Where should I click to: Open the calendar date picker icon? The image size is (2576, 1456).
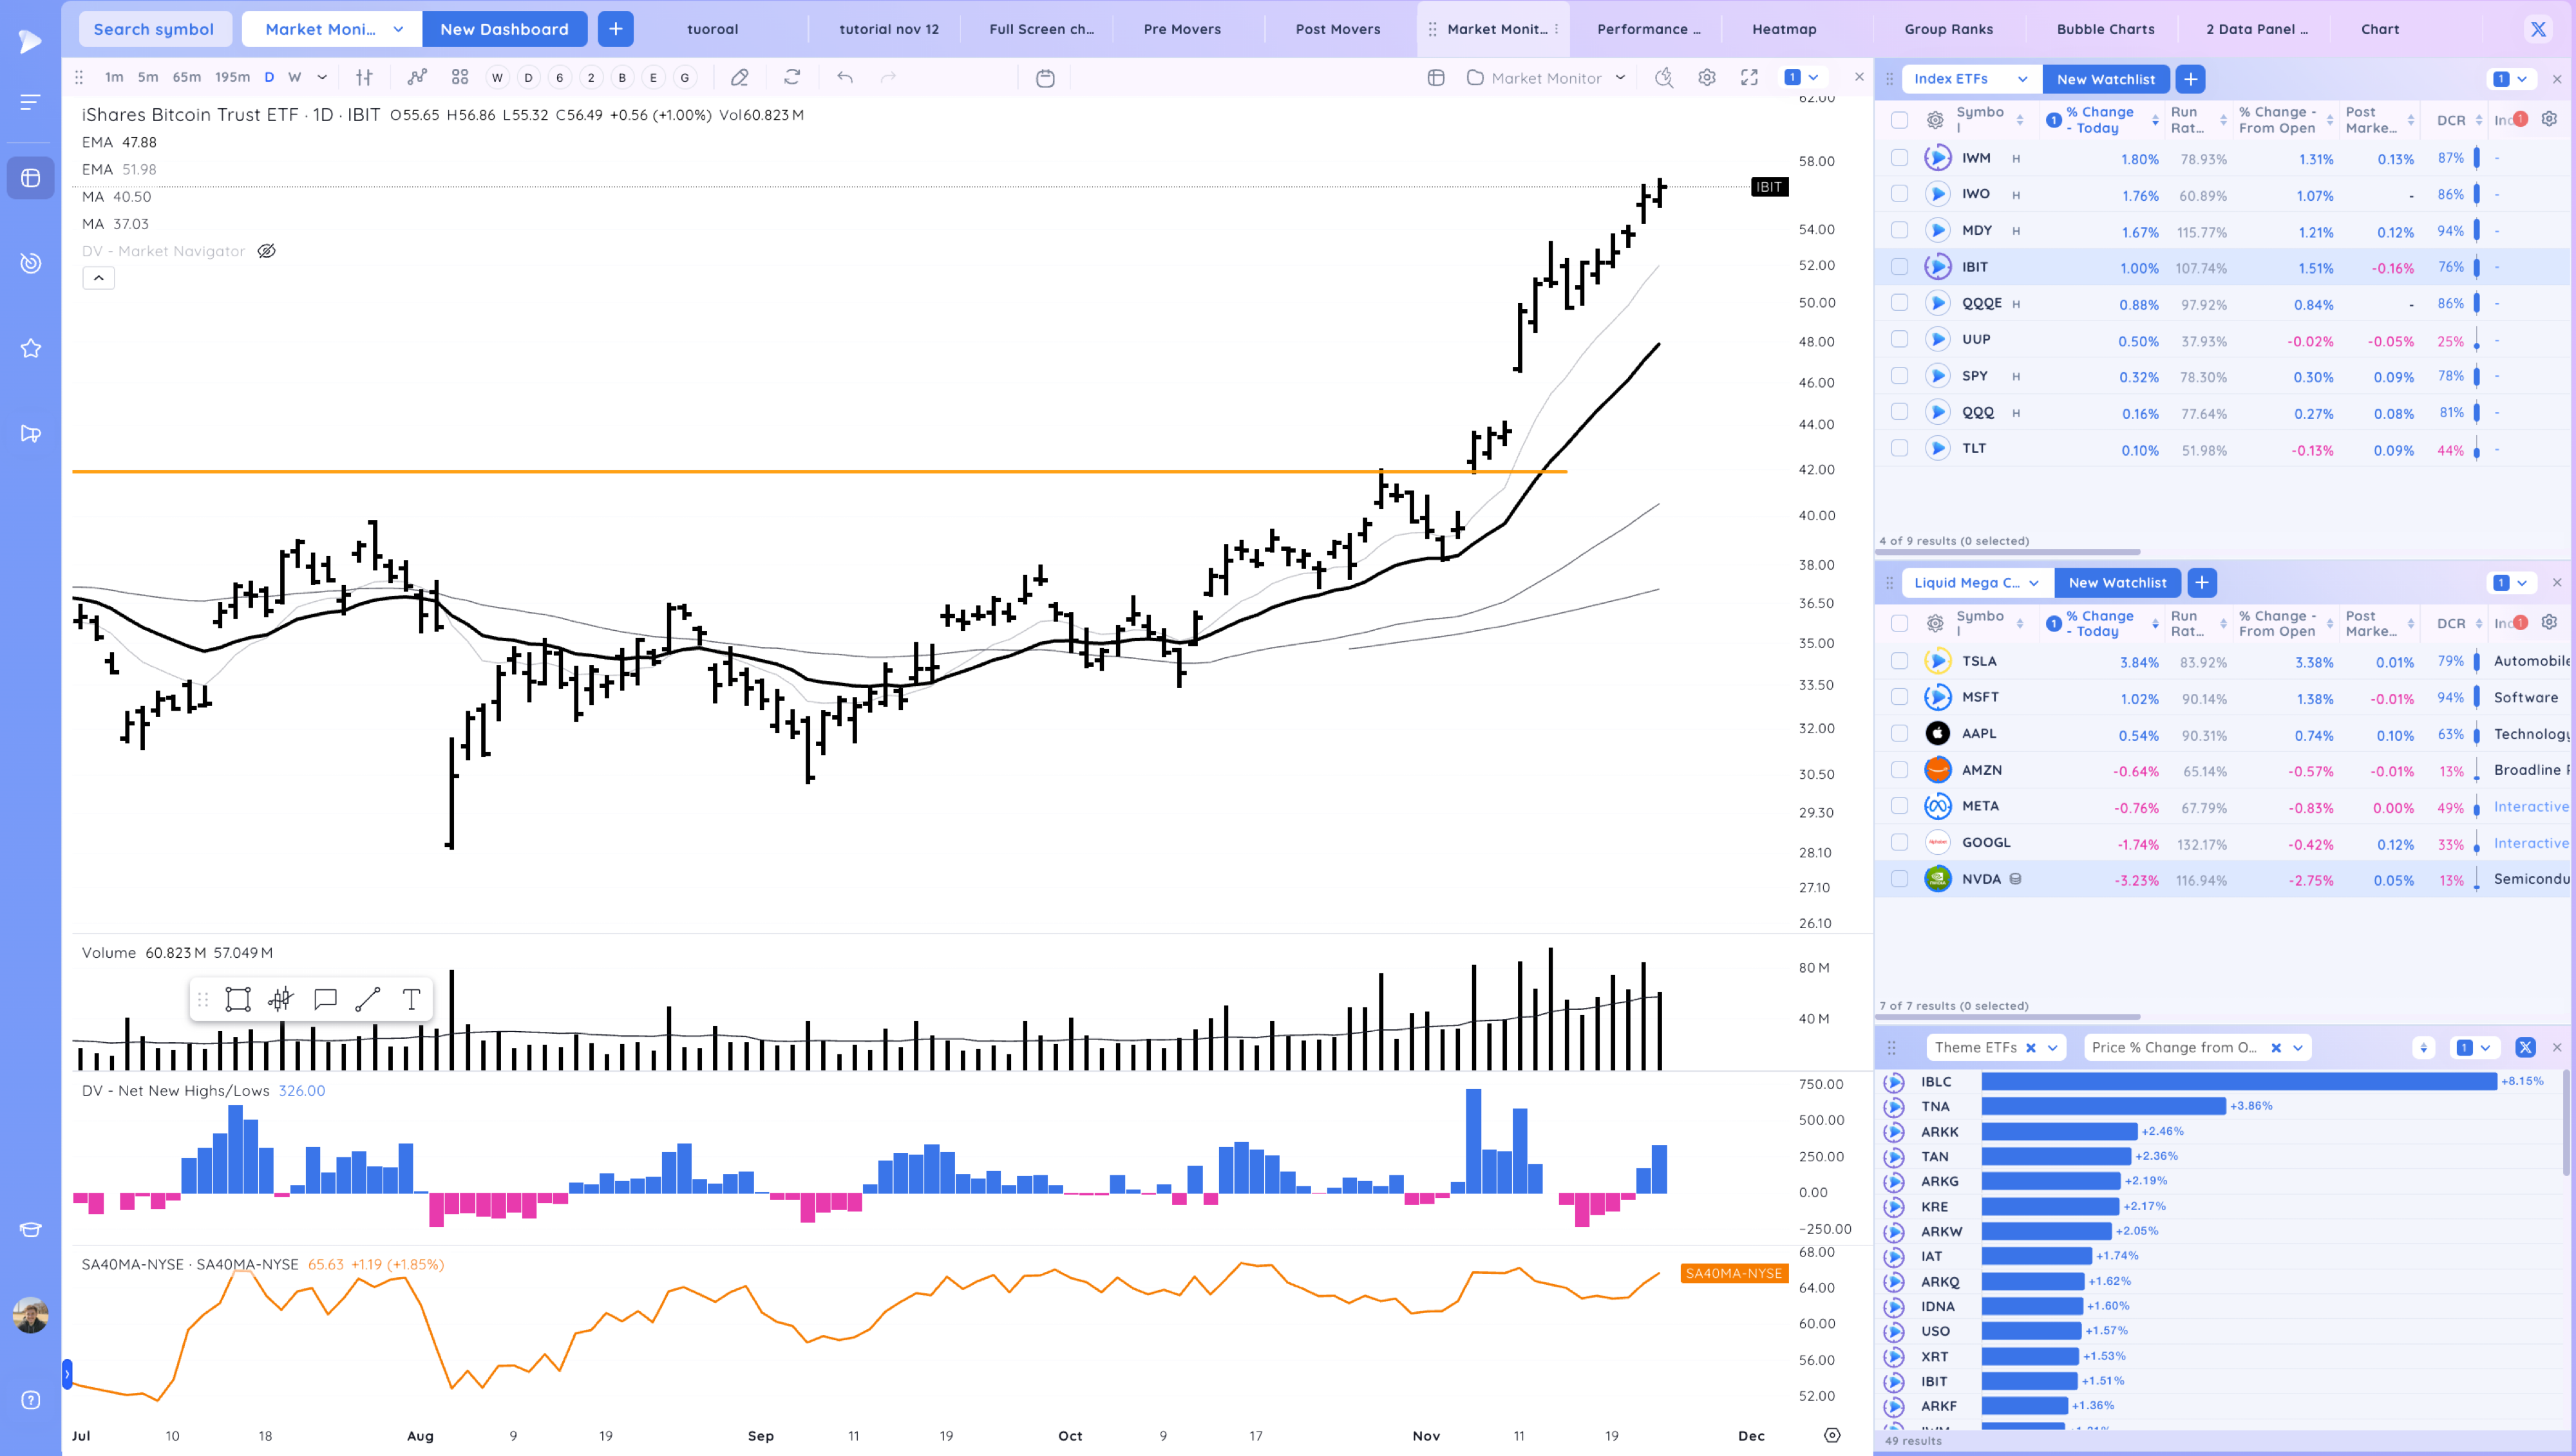(1045, 78)
